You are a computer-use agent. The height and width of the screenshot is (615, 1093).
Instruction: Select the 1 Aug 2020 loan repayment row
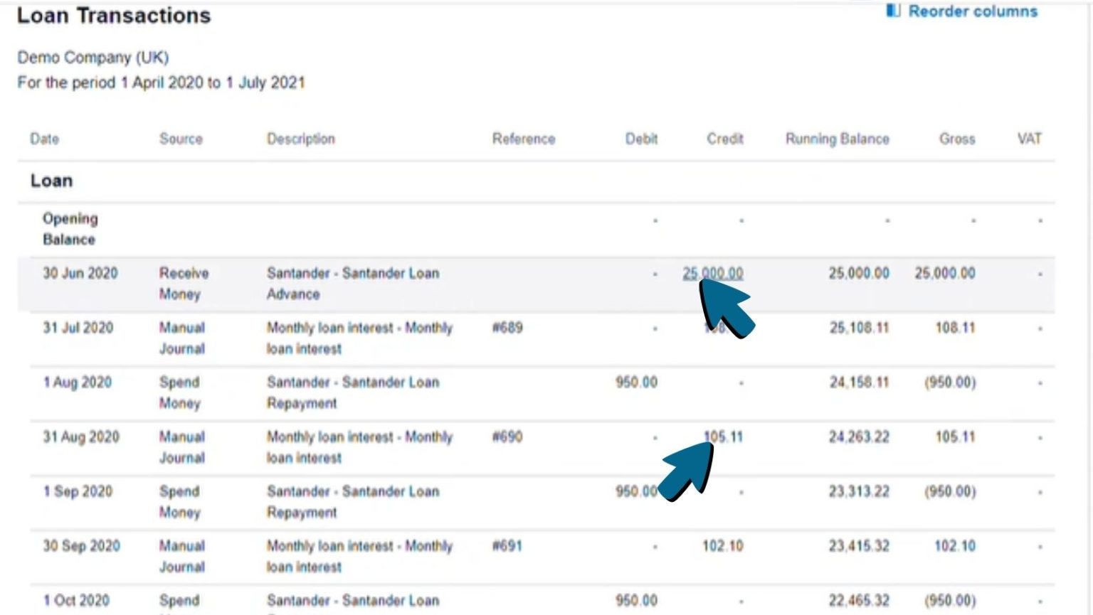(x=352, y=392)
